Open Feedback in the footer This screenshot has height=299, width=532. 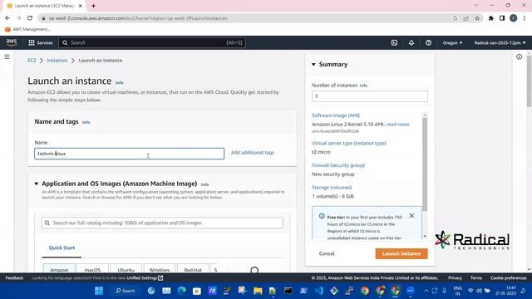14,278
